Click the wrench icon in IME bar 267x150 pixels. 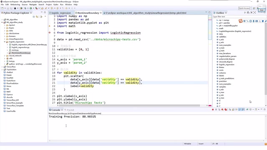click(266, 21)
